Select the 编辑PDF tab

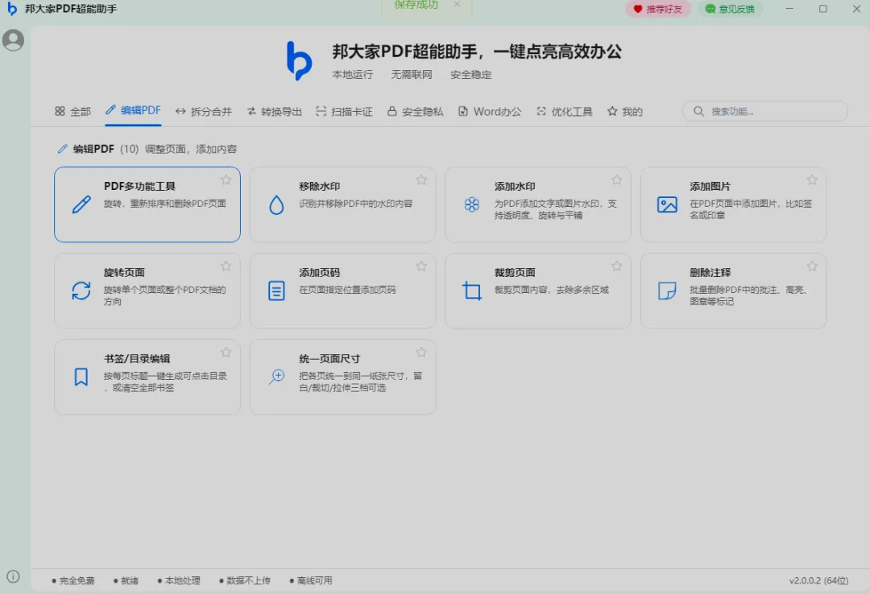click(133, 110)
